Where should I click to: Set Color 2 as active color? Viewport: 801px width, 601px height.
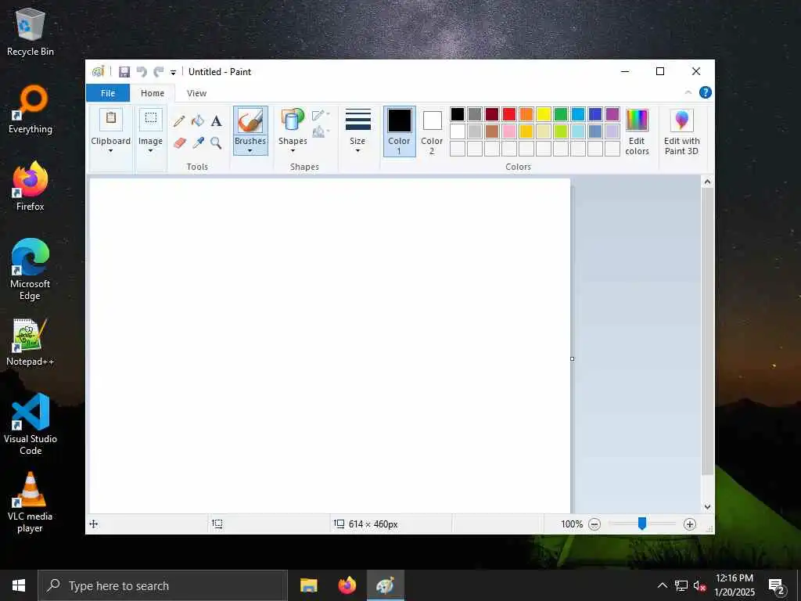pyautogui.click(x=432, y=131)
